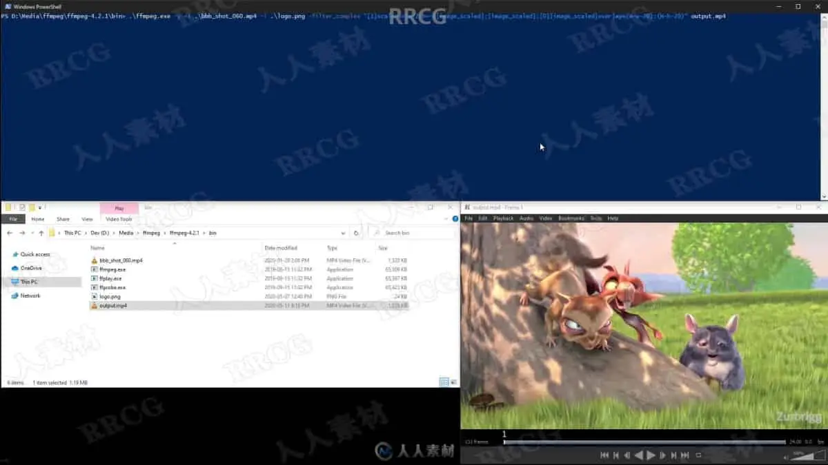Click Dev (D:) in address breadcrumb
828x465 pixels.
click(x=100, y=233)
